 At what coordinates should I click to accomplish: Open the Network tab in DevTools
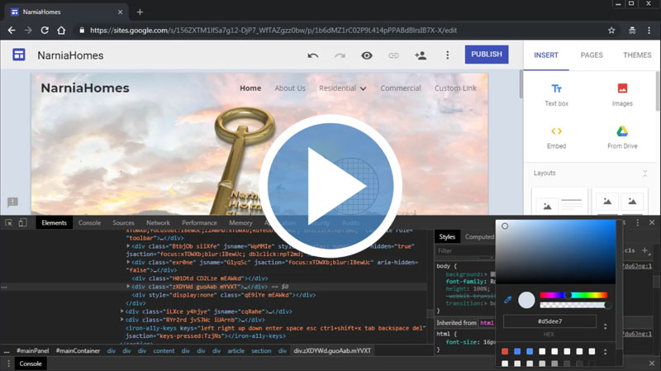click(x=158, y=223)
